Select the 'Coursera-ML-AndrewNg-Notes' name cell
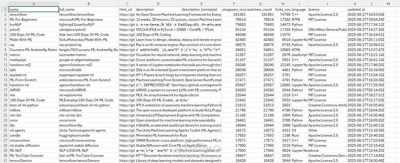The height and width of the screenshot is (163, 400). pos(34,50)
